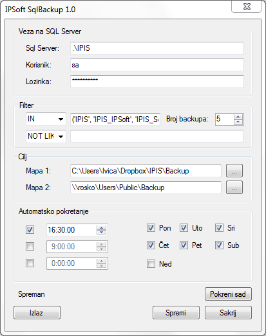Image resolution: width=266 pixels, height=336 pixels.
Task: Click the empty NOT LIKE filter text field
Action: pos(157,136)
